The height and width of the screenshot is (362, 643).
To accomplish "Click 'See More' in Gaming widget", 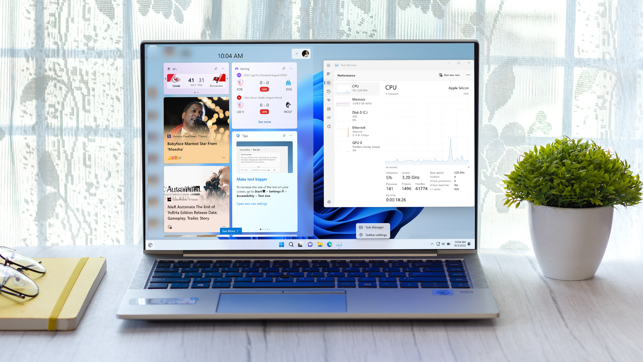I will [264, 122].
